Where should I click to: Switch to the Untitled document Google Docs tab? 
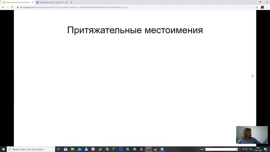[x=51, y=3]
